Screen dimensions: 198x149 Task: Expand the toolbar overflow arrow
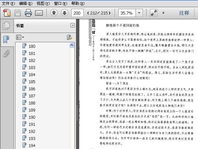pos(163,13)
